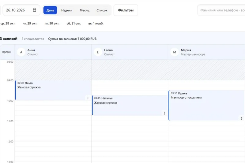The image size is (245, 163).
Task: Click the resize handle on Ирина's appointment
Action: tap(241, 118)
